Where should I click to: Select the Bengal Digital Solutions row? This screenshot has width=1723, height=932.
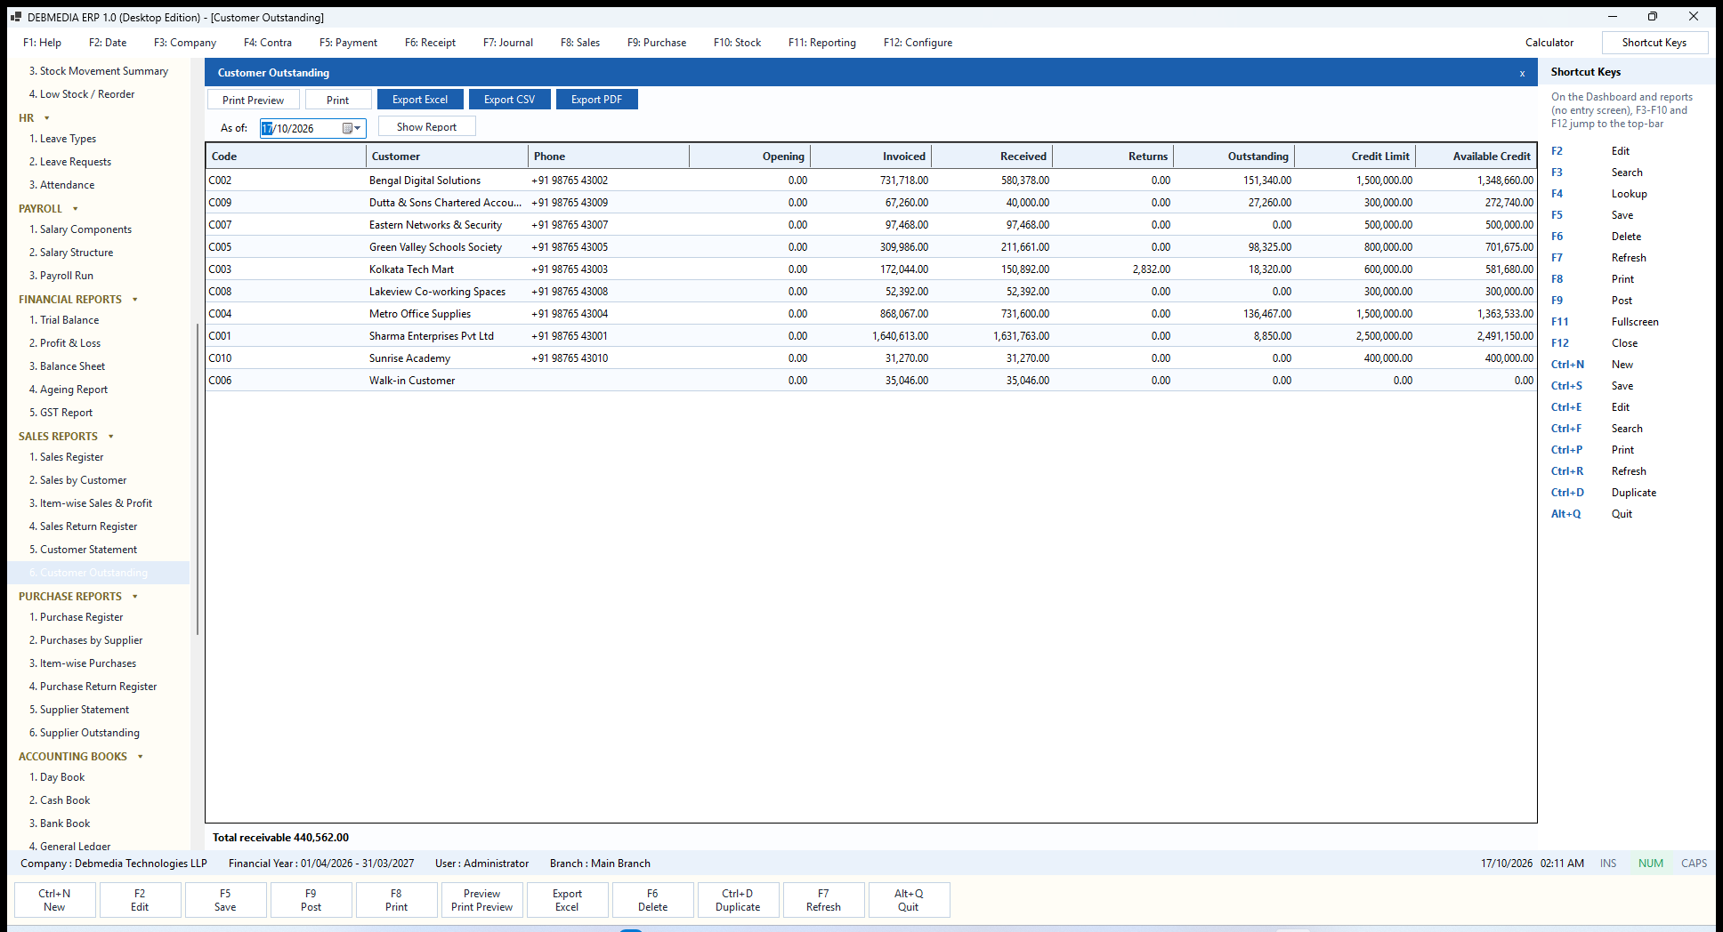870,181
